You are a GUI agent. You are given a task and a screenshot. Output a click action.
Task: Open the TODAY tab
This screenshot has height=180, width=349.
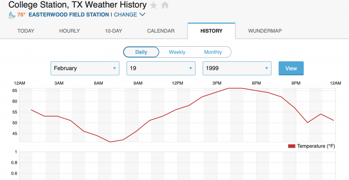pos(26,31)
